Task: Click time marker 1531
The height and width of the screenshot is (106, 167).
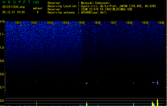Action: (x=18, y=23)
